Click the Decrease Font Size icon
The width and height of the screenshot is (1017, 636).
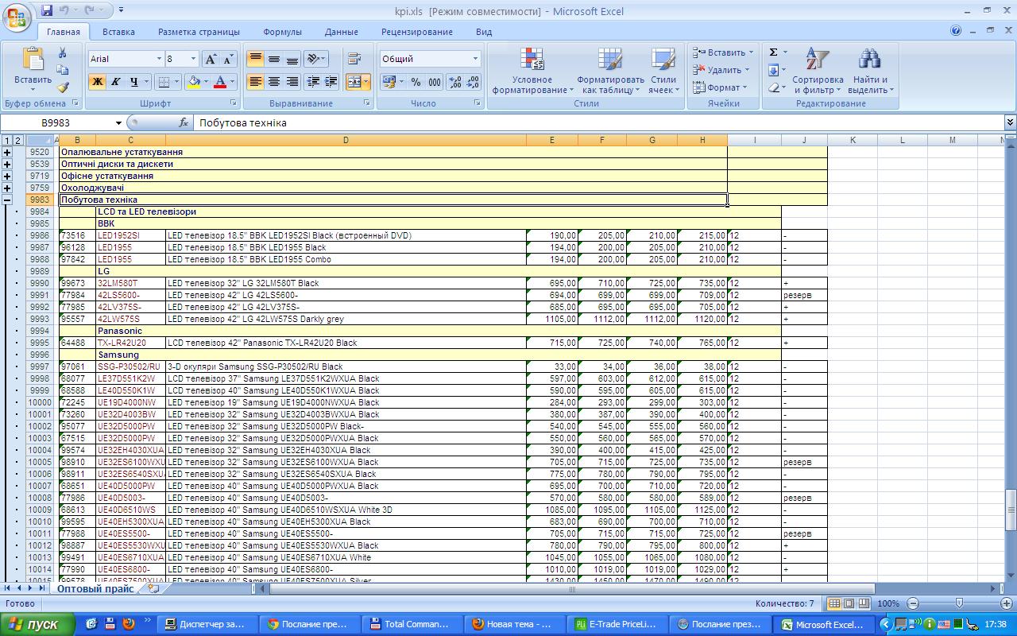click(x=229, y=59)
